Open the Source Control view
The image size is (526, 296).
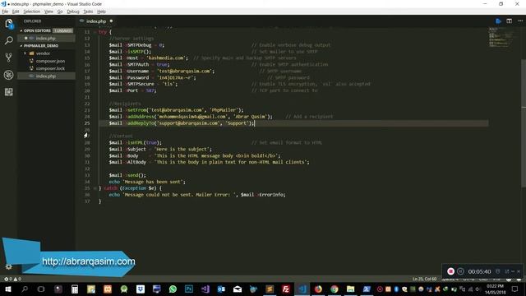click(9, 58)
